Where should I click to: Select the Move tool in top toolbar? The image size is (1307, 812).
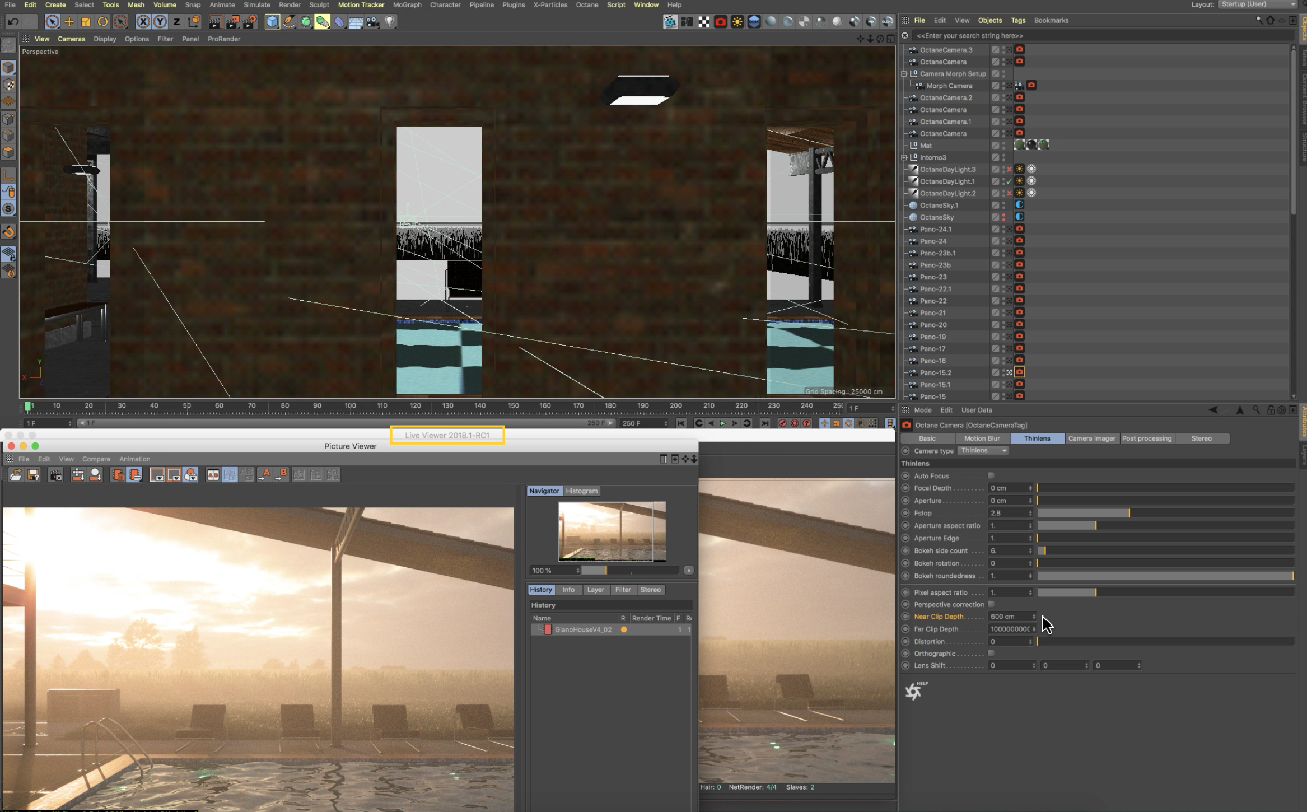pyautogui.click(x=69, y=22)
